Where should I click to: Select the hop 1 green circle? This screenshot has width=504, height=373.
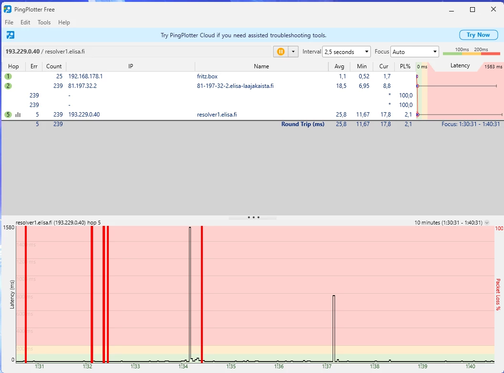coord(8,76)
